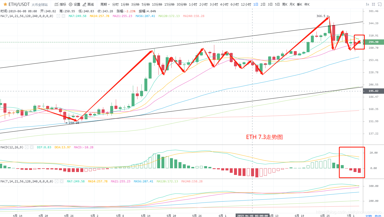The width and height of the screenshot is (384, 217).
Task: Click main chart MA7:249.58 value
Action: click(x=77, y=16)
